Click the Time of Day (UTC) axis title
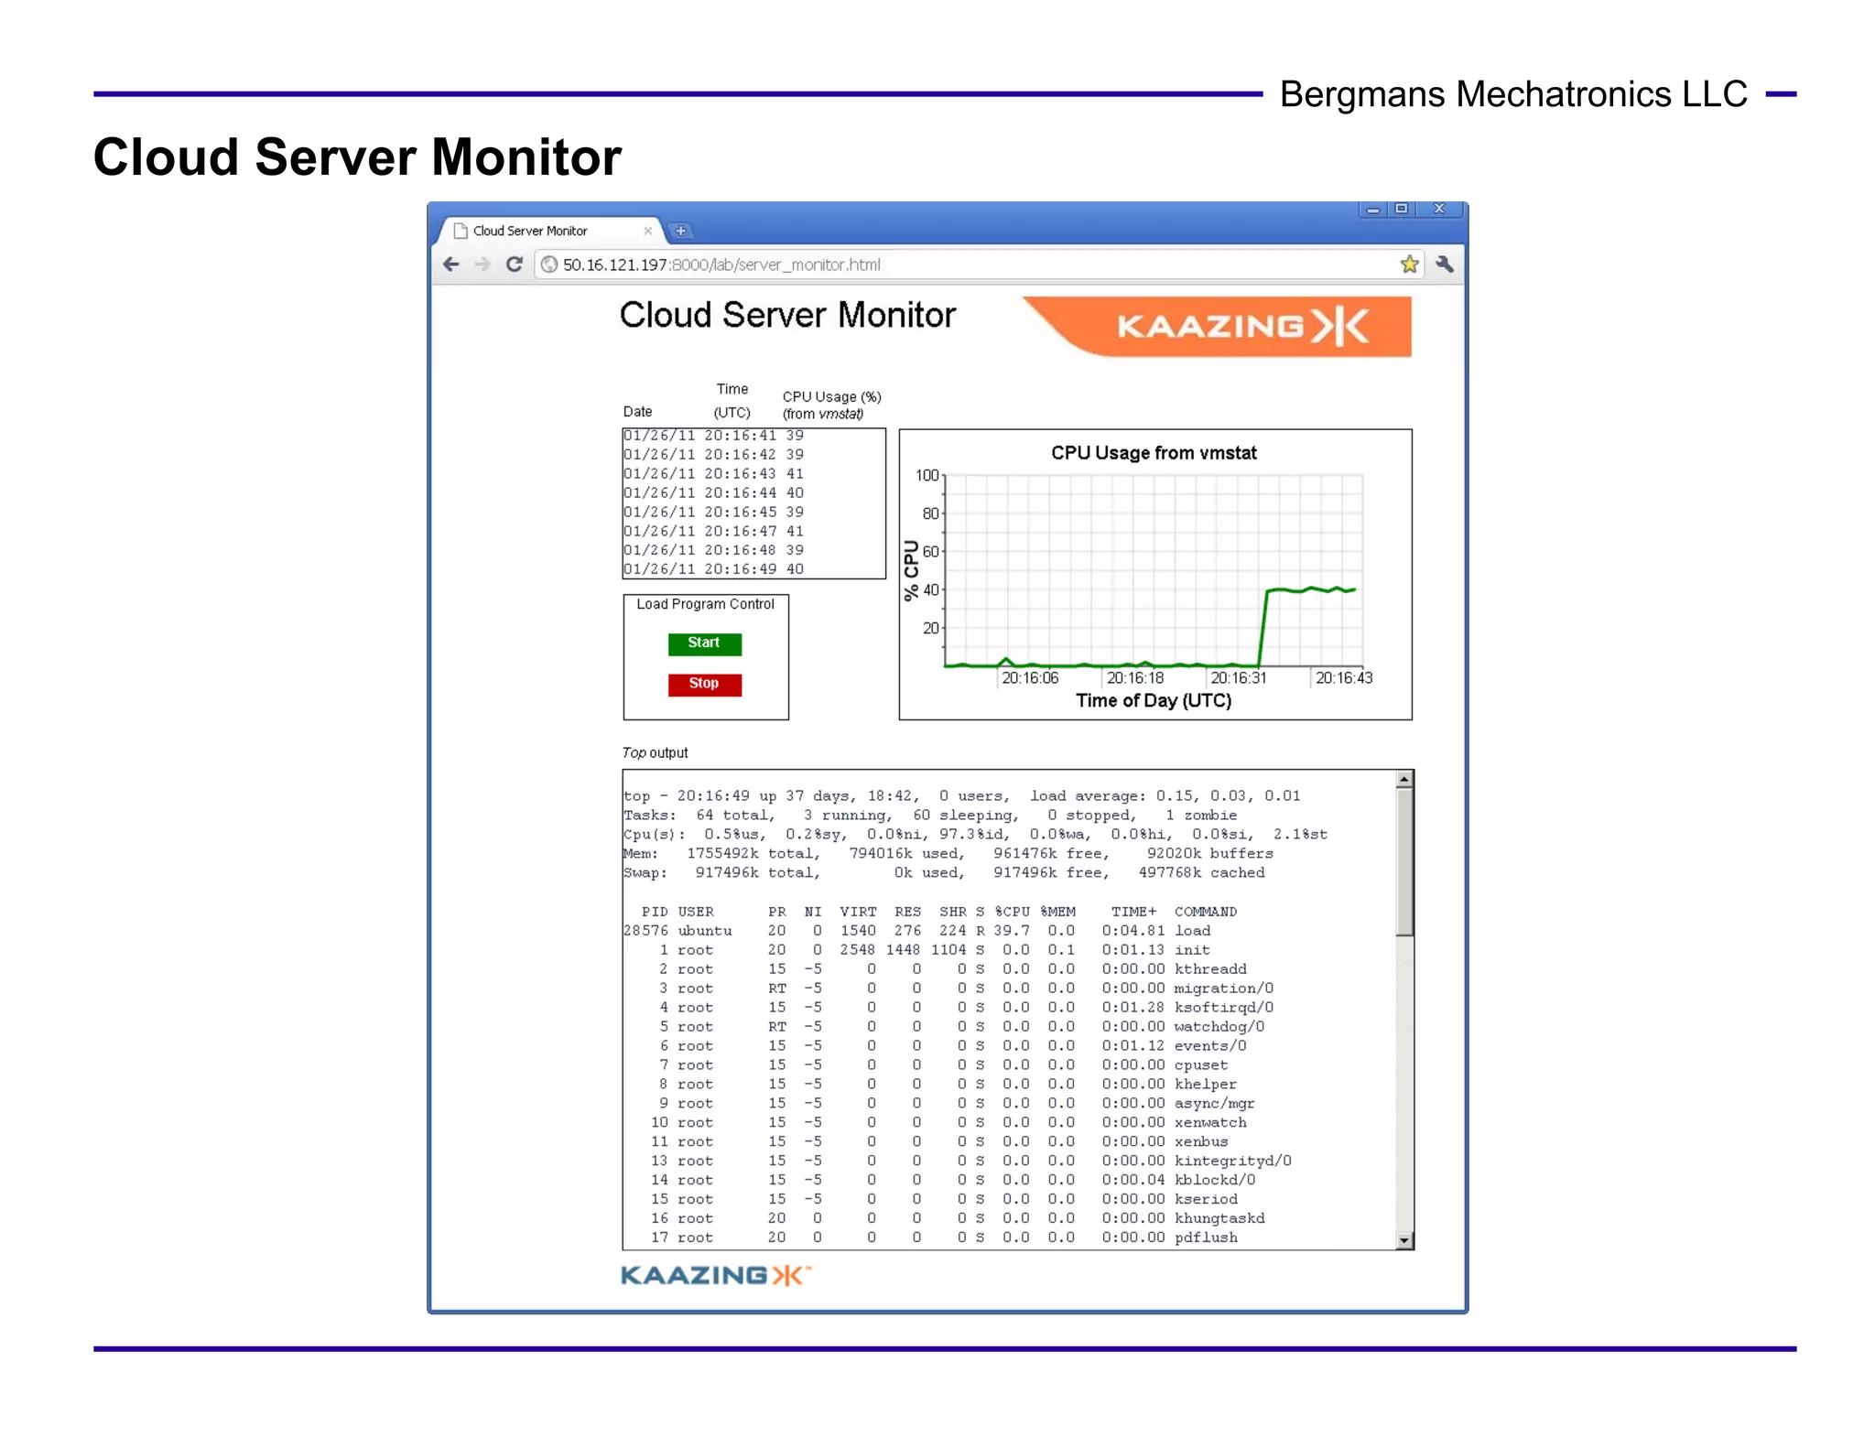The height and width of the screenshot is (1448, 1875). click(1154, 701)
